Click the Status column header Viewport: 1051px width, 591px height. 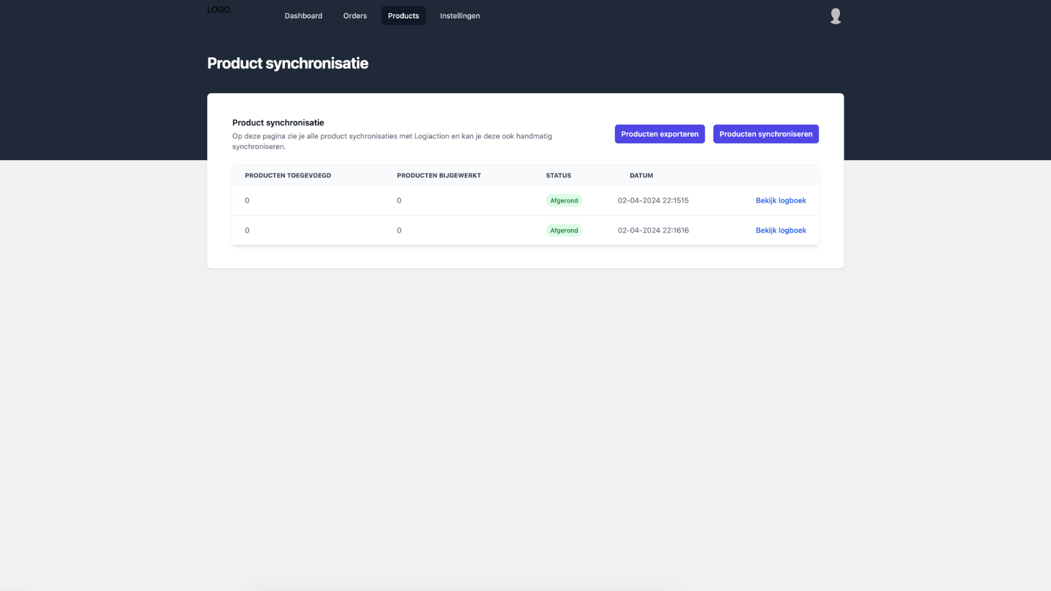pos(558,175)
